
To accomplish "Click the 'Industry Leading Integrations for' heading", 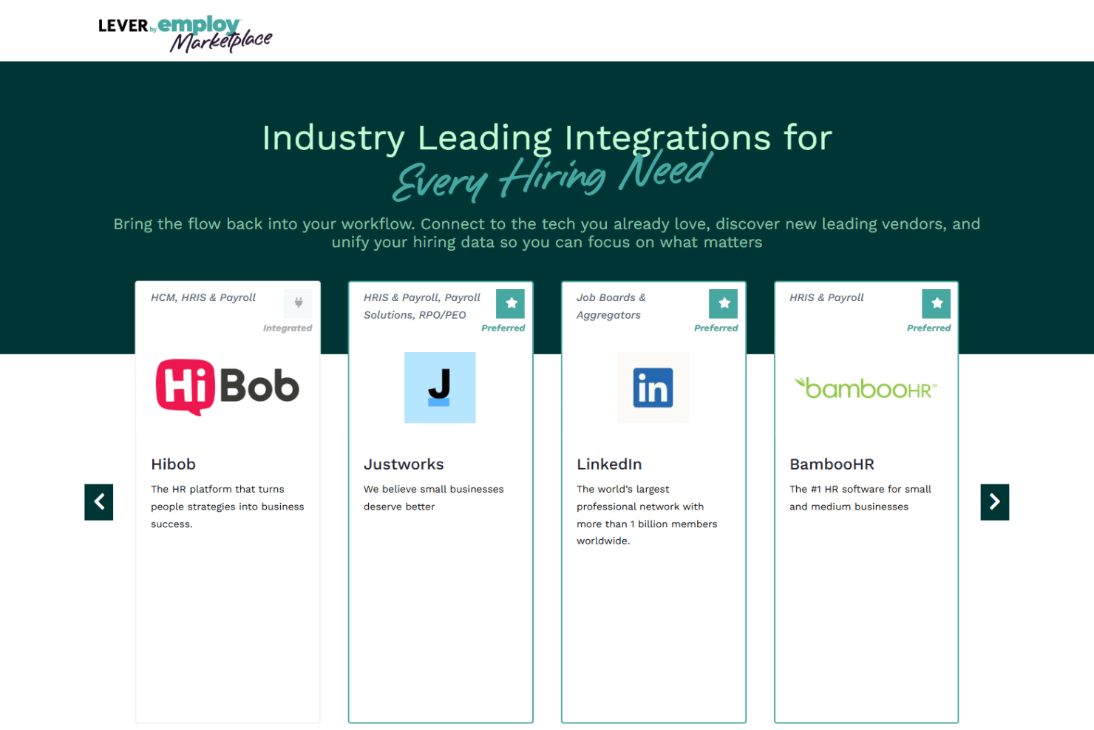I will point(547,138).
